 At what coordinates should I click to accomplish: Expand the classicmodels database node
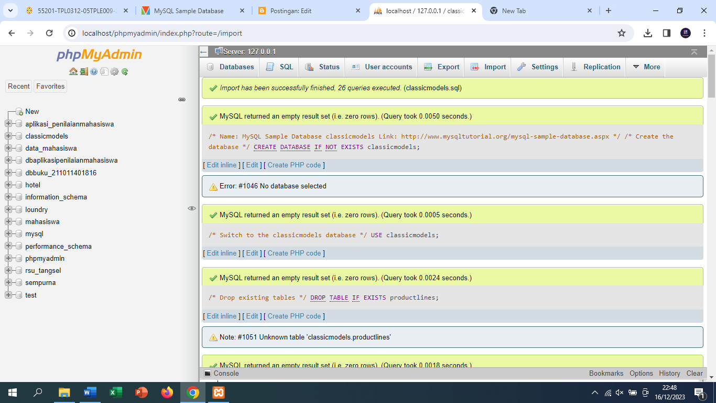pyautogui.click(x=8, y=136)
